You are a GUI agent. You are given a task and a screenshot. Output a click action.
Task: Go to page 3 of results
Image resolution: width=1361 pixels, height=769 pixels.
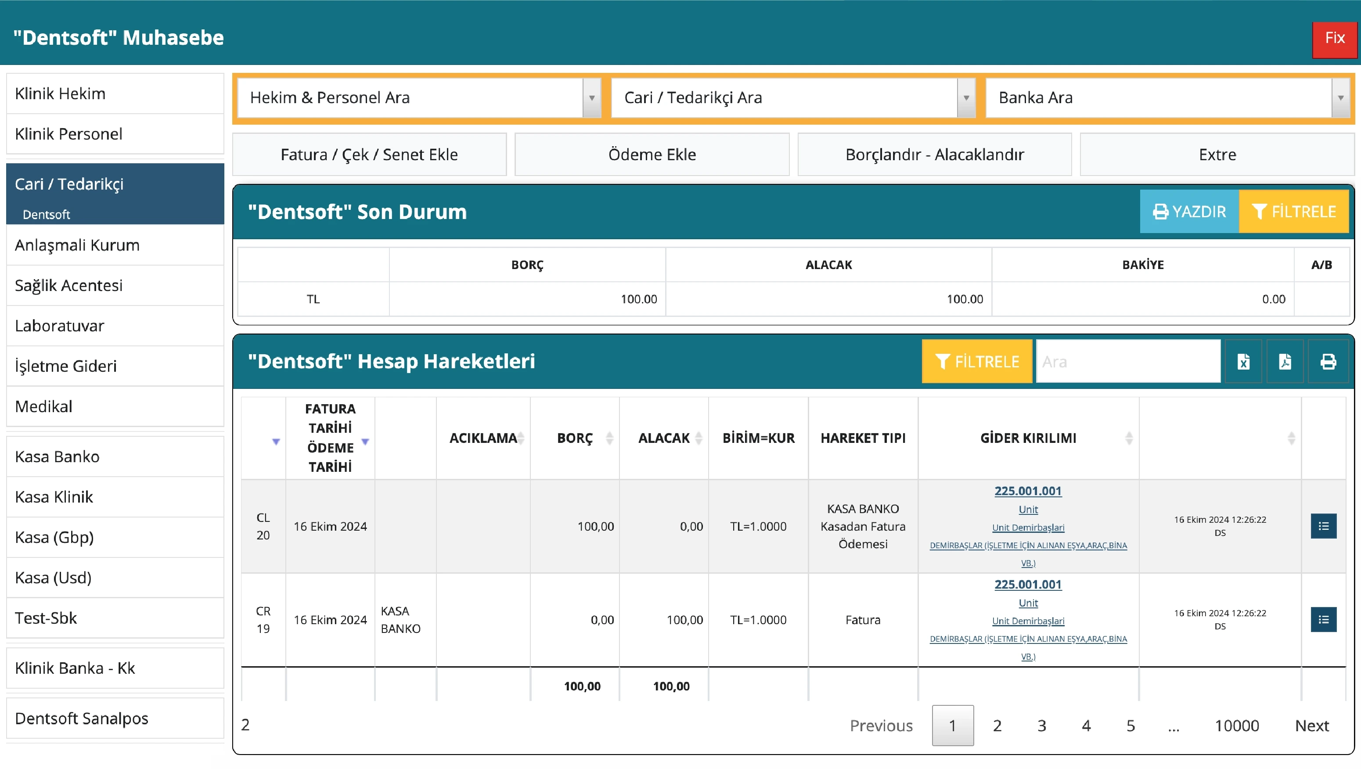(1041, 726)
